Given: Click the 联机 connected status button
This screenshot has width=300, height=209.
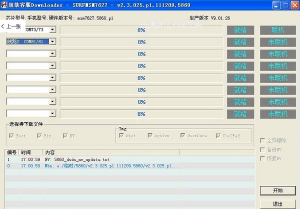Looking at the screenshot, I should tap(278, 30).
